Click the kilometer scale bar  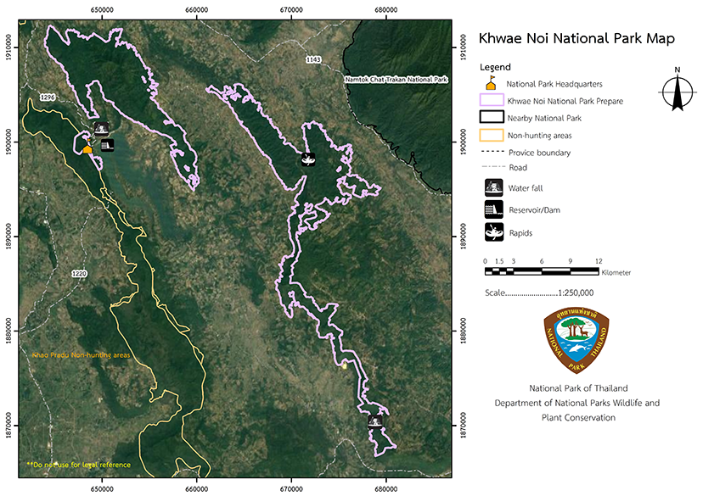[x=543, y=271]
